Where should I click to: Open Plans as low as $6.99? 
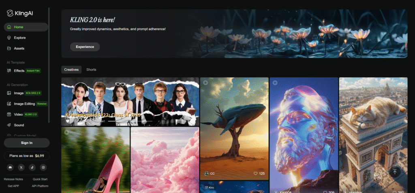coord(27,156)
